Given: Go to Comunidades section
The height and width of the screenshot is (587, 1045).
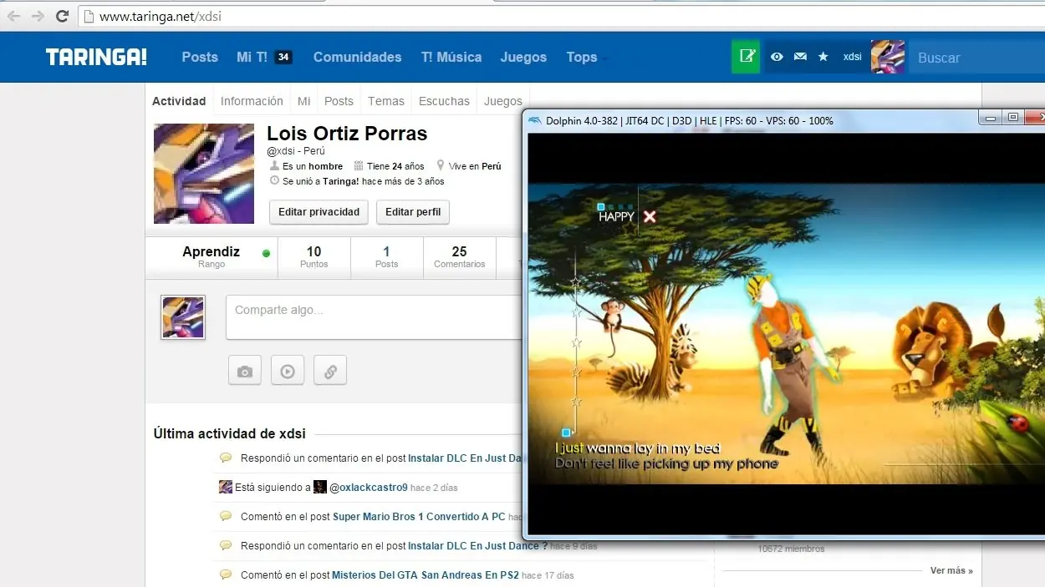Looking at the screenshot, I should (357, 57).
